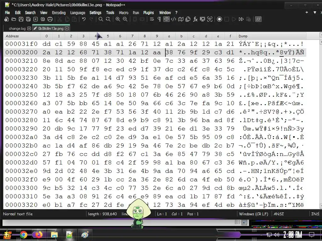Screen dimensions: 322x241
Task: Toggle Word Wrap toolbar icon
Action: [x=152, y=19]
